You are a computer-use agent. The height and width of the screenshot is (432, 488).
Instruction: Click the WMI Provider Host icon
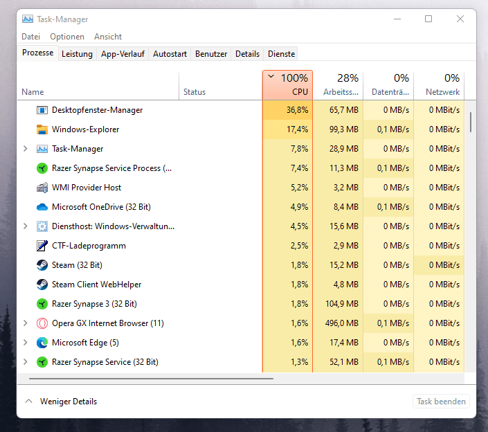(x=42, y=188)
